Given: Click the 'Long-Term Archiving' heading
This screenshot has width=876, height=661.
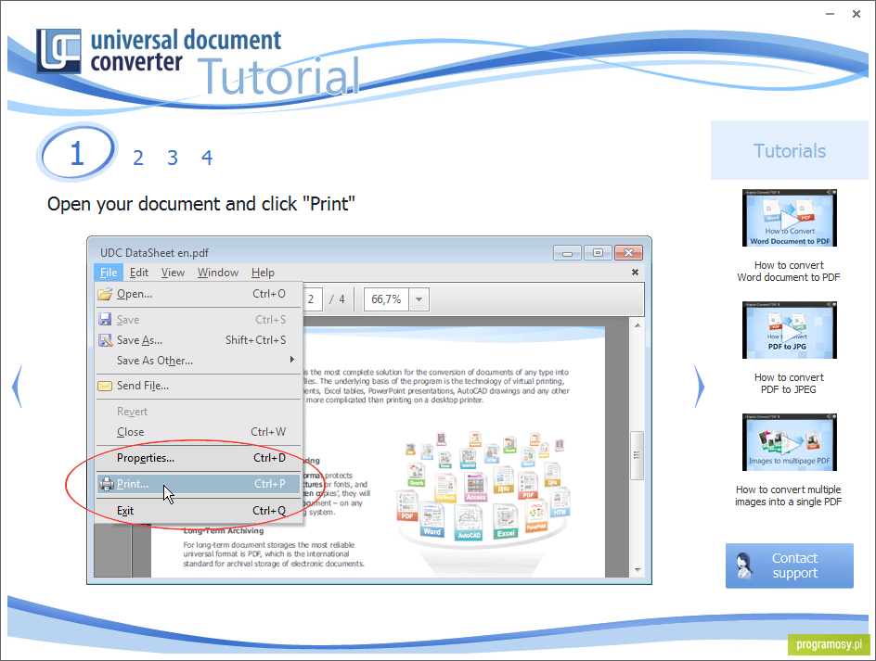Looking at the screenshot, I should [x=224, y=531].
